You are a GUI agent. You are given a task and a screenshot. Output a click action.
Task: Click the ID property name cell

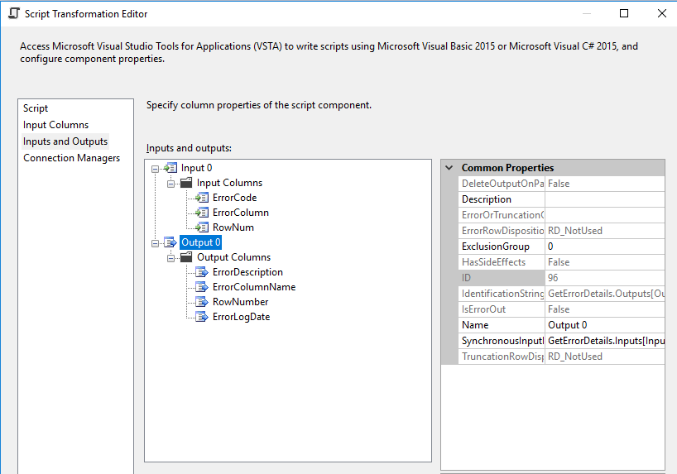(502, 278)
